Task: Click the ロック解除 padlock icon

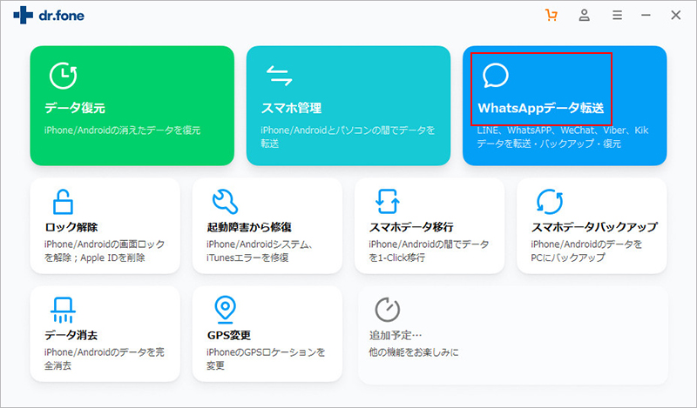Action: tap(63, 202)
